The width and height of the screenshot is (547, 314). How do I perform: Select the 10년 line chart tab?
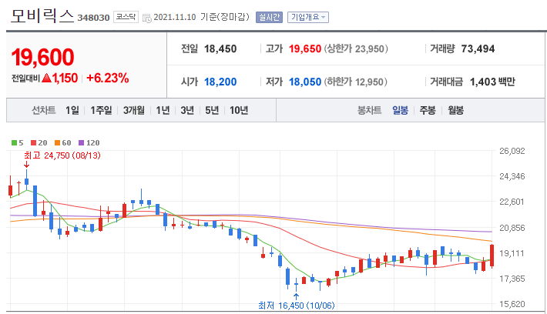[x=239, y=111]
